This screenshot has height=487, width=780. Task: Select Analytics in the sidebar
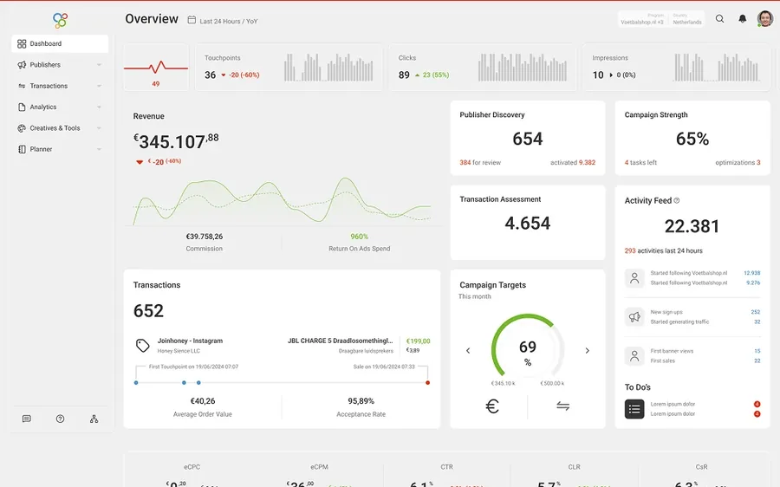point(60,107)
